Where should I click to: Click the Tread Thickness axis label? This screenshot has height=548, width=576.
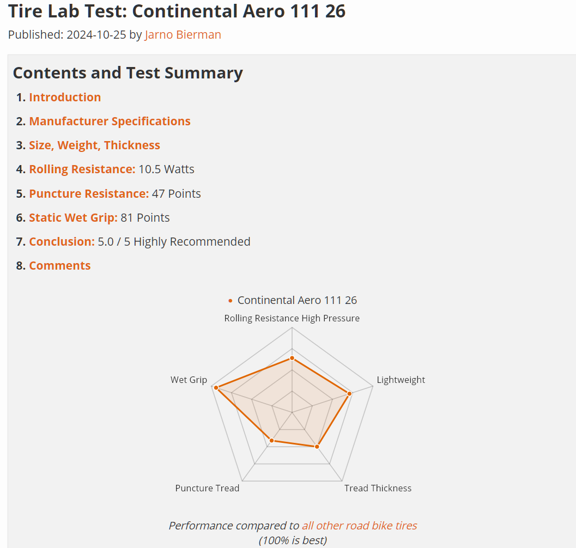click(378, 488)
